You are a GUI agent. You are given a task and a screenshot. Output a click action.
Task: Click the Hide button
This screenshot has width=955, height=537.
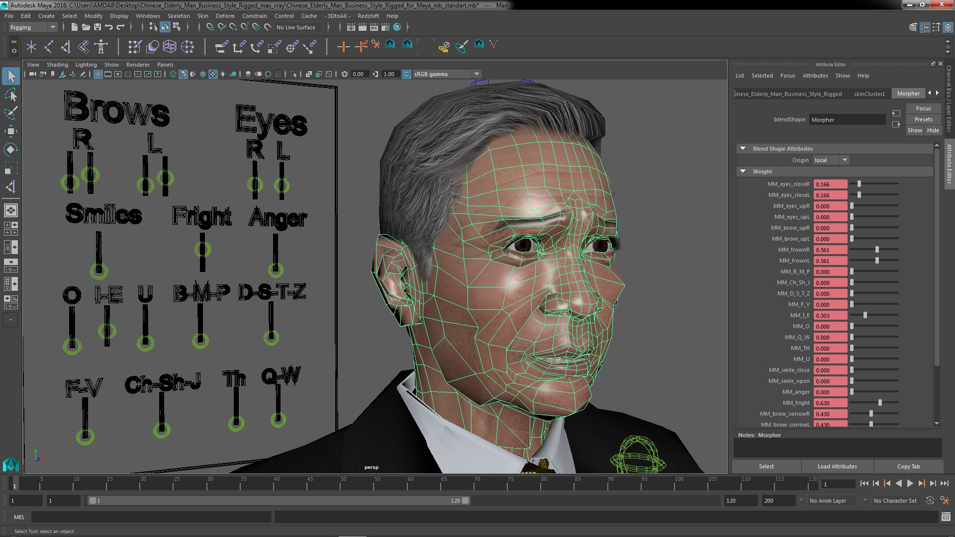tap(933, 130)
